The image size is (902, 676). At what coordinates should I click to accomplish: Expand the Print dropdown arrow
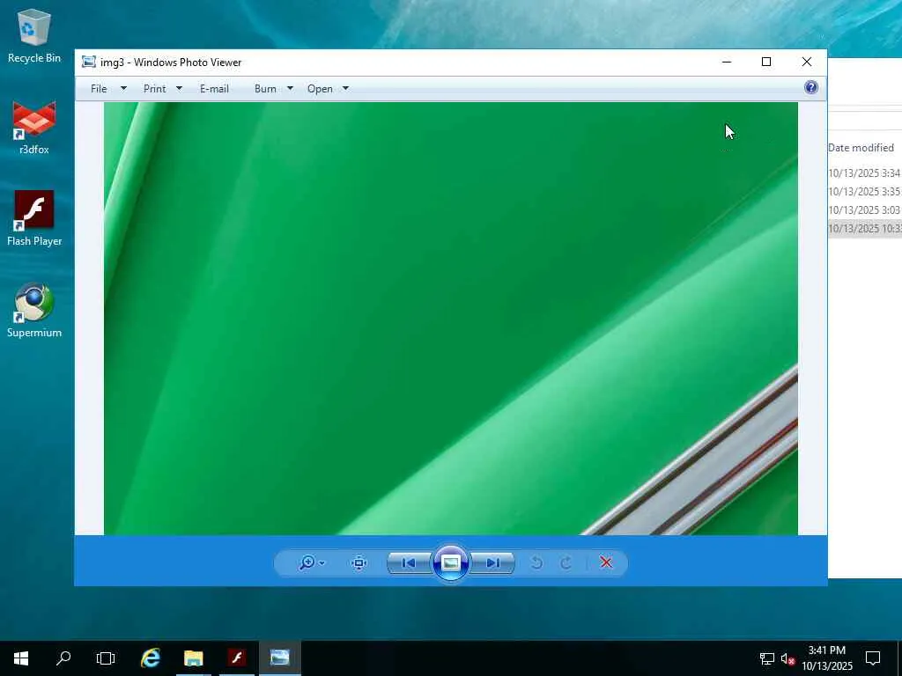point(179,89)
